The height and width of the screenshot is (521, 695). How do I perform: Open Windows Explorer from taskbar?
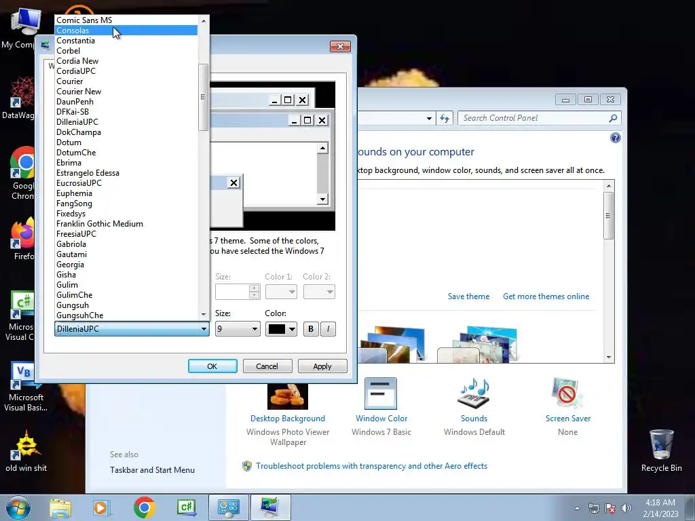tap(60, 507)
